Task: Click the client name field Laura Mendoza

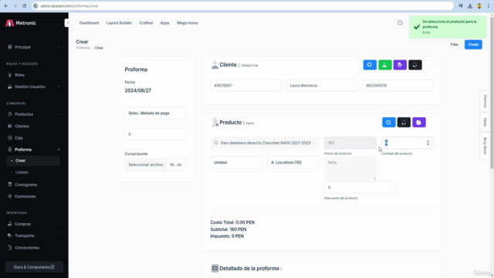Action: pos(322,86)
